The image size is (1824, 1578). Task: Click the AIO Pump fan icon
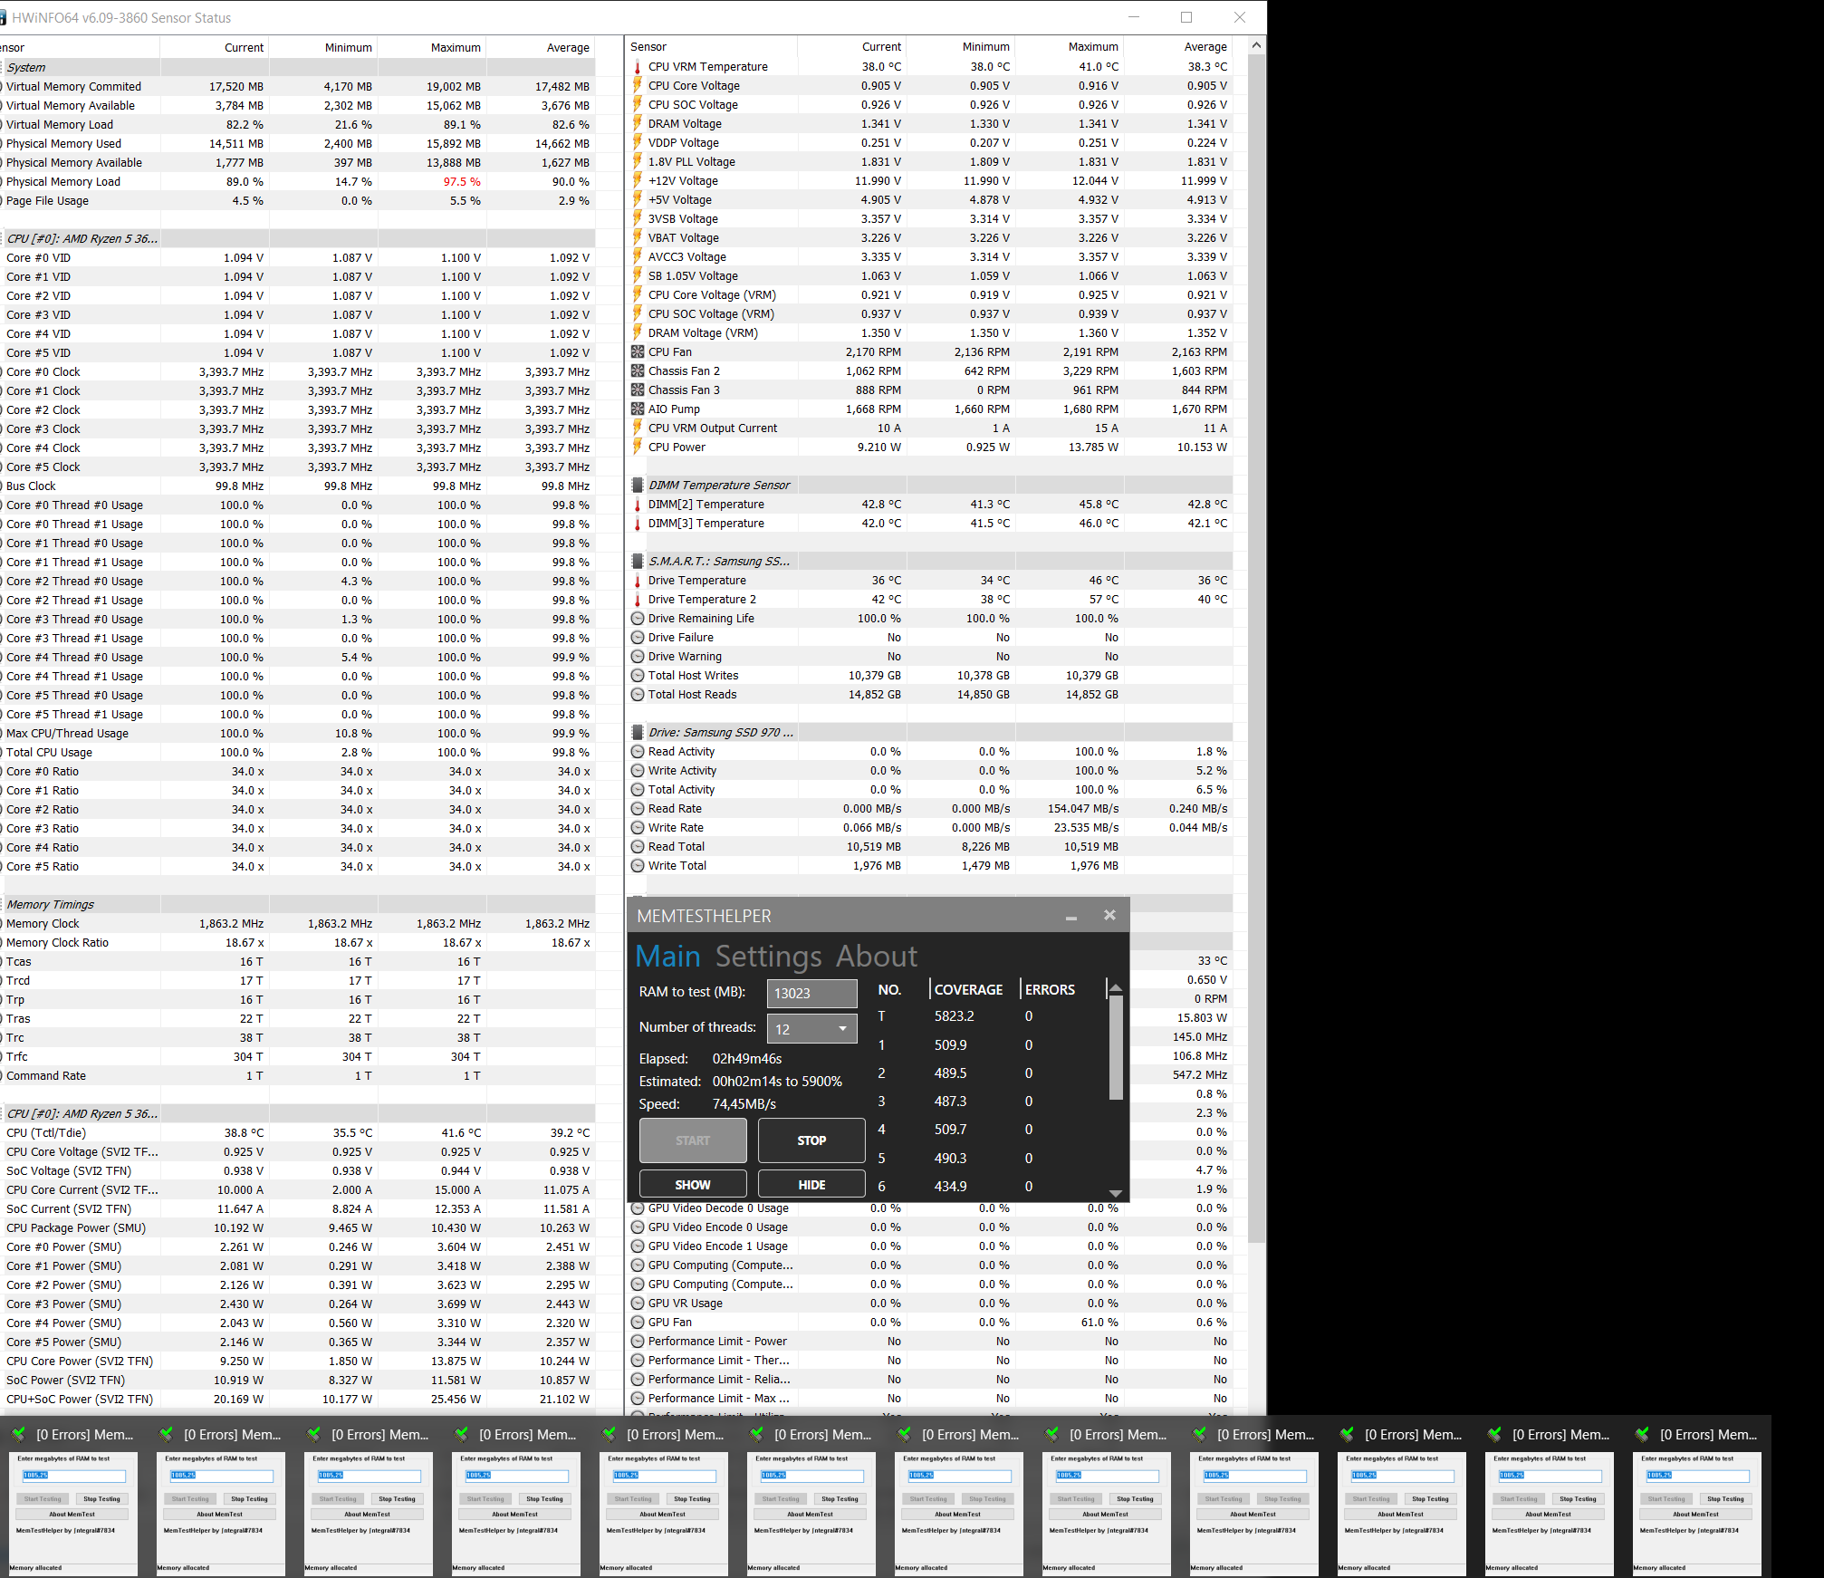pos(638,409)
